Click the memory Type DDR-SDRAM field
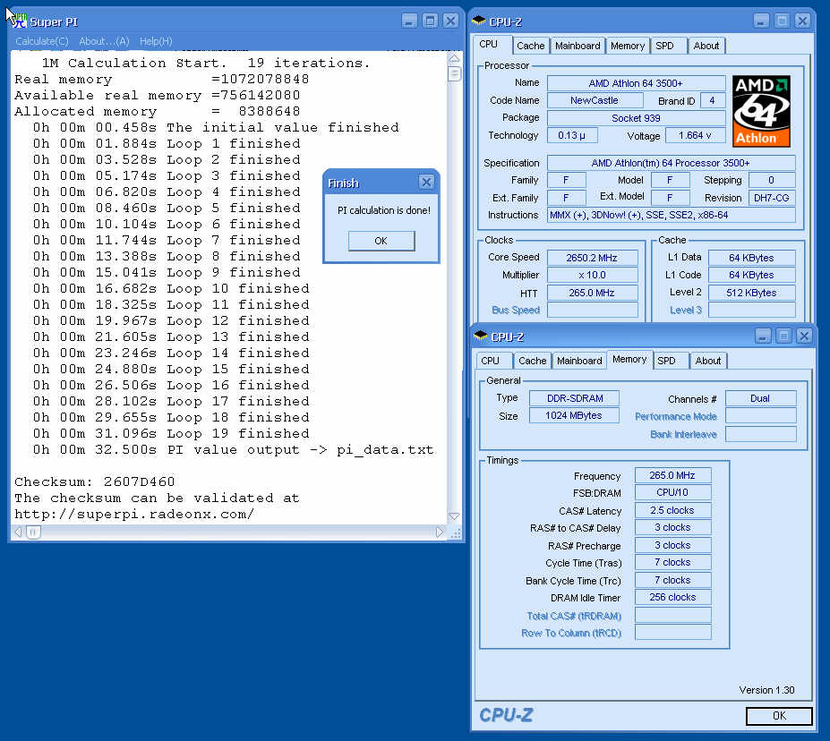 point(575,398)
